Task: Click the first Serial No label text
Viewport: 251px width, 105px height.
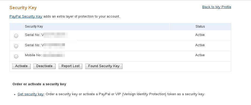Action: [x=34, y=35]
